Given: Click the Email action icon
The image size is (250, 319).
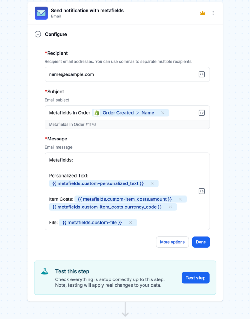Looking at the screenshot, I should click(x=41, y=13).
